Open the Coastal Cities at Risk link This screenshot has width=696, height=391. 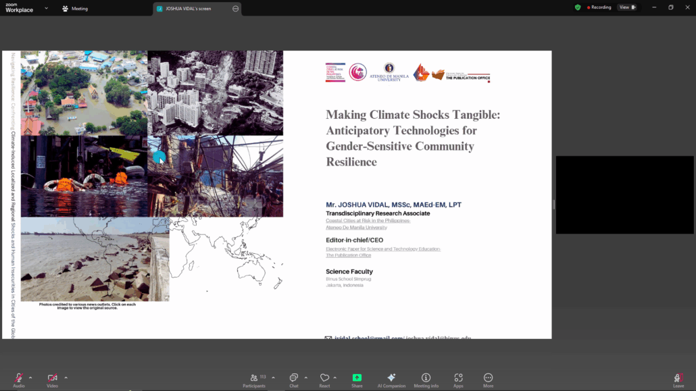[x=368, y=221]
